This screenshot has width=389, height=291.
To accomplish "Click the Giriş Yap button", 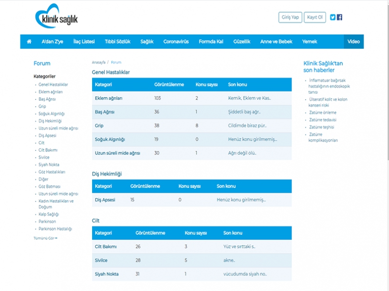I will click(290, 18).
